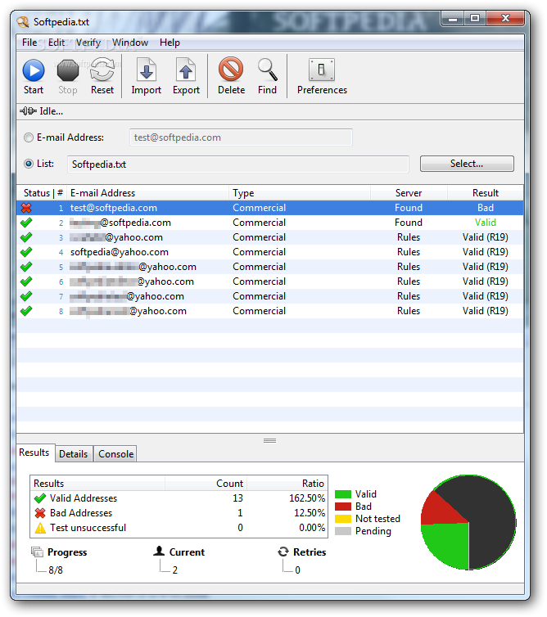
Task: Click the green Valid legend swatch
Action: click(342, 494)
